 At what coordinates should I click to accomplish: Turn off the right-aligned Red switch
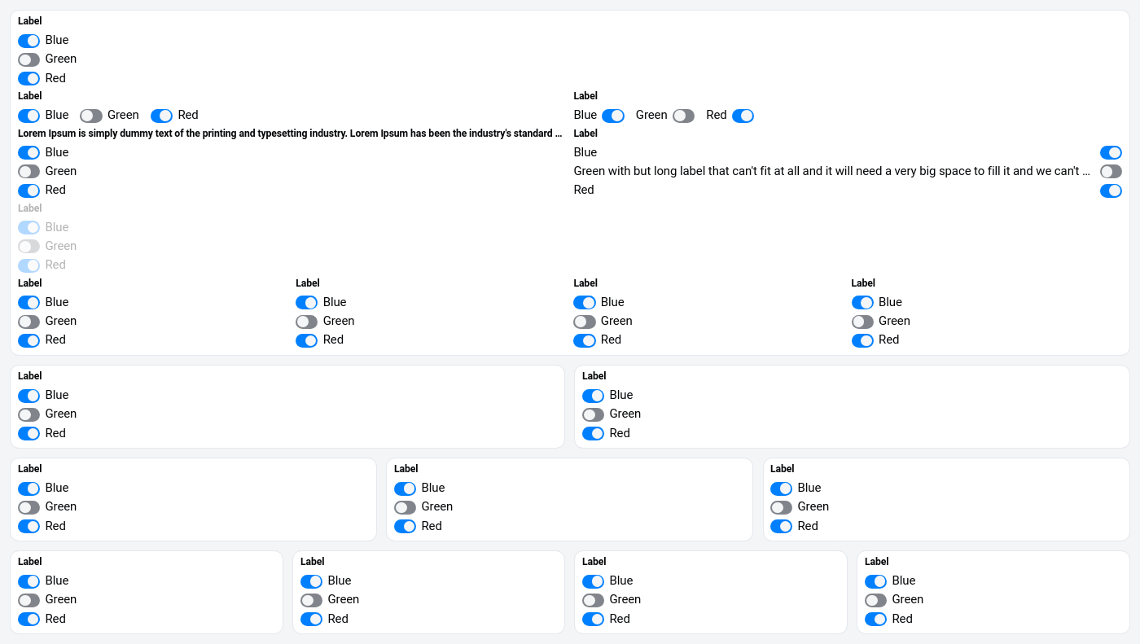(x=1111, y=191)
